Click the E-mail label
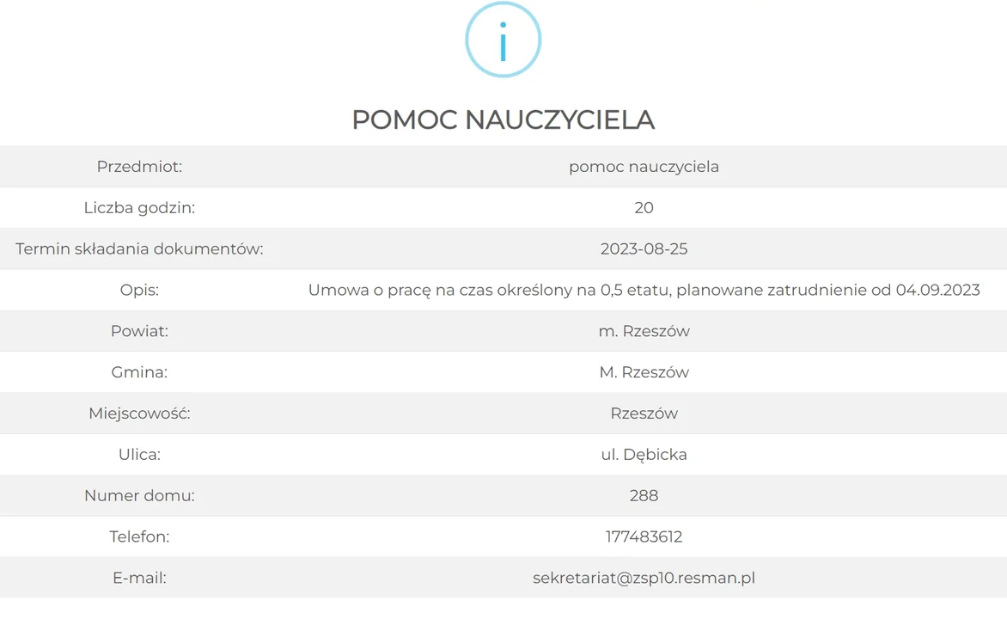Viewport: 1007px width, 619px height. [x=139, y=578]
